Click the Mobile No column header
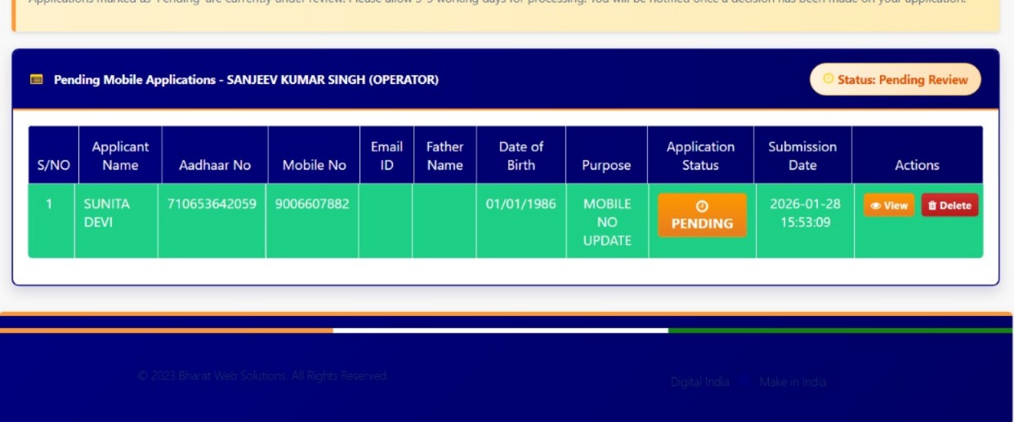The width and height of the screenshot is (1014, 422). click(314, 165)
